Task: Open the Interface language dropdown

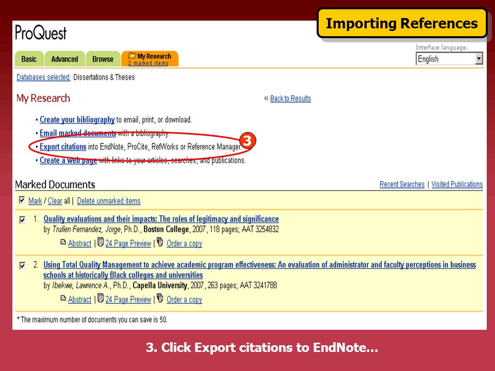Action: point(449,59)
